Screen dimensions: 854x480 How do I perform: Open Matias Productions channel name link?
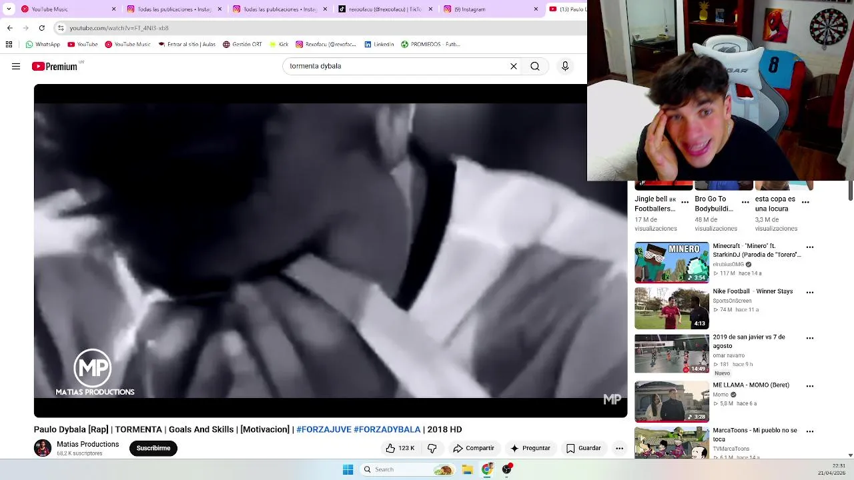coord(88,444)
